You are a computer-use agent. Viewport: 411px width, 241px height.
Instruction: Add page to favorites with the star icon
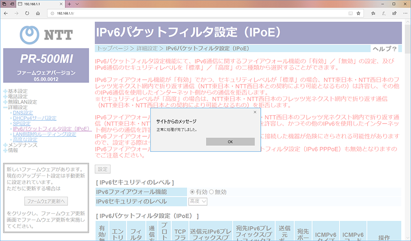tap(358, 13)
